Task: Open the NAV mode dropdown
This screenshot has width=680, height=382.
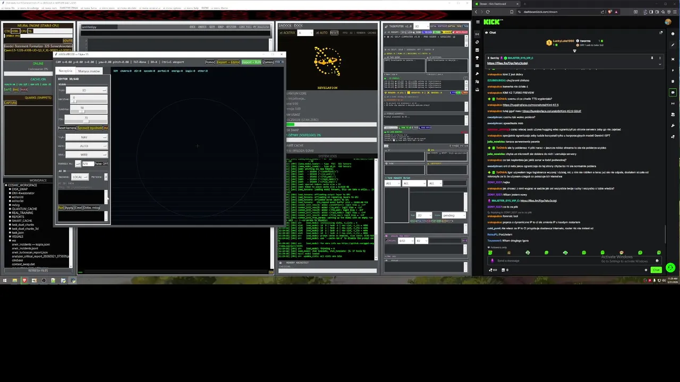Action: tap(87, 137)
